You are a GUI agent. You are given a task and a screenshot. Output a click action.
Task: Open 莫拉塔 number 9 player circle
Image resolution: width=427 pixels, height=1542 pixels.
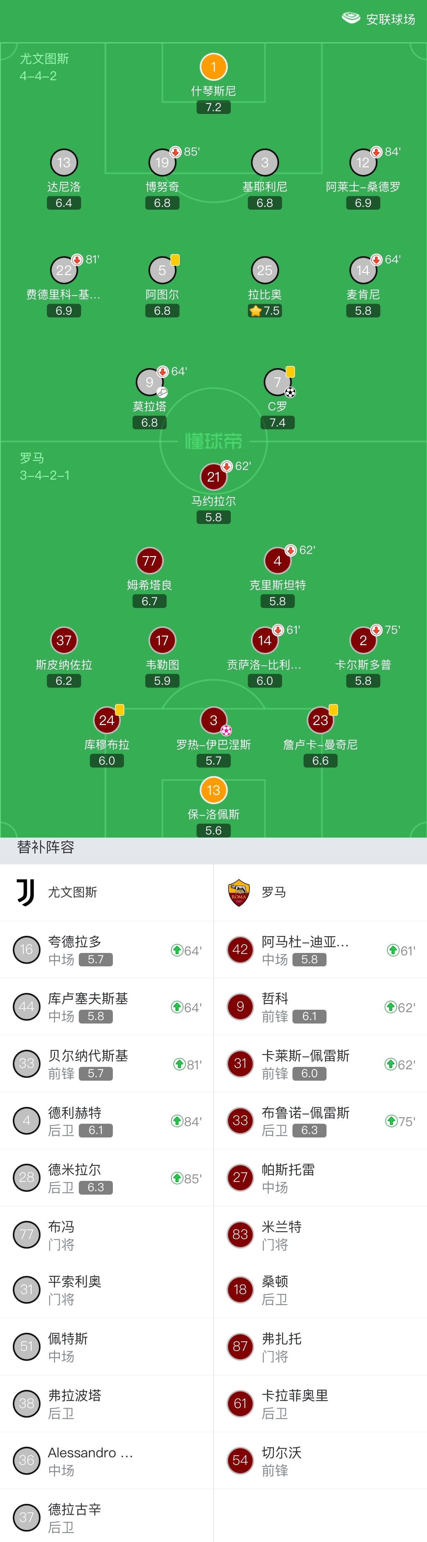150,382
